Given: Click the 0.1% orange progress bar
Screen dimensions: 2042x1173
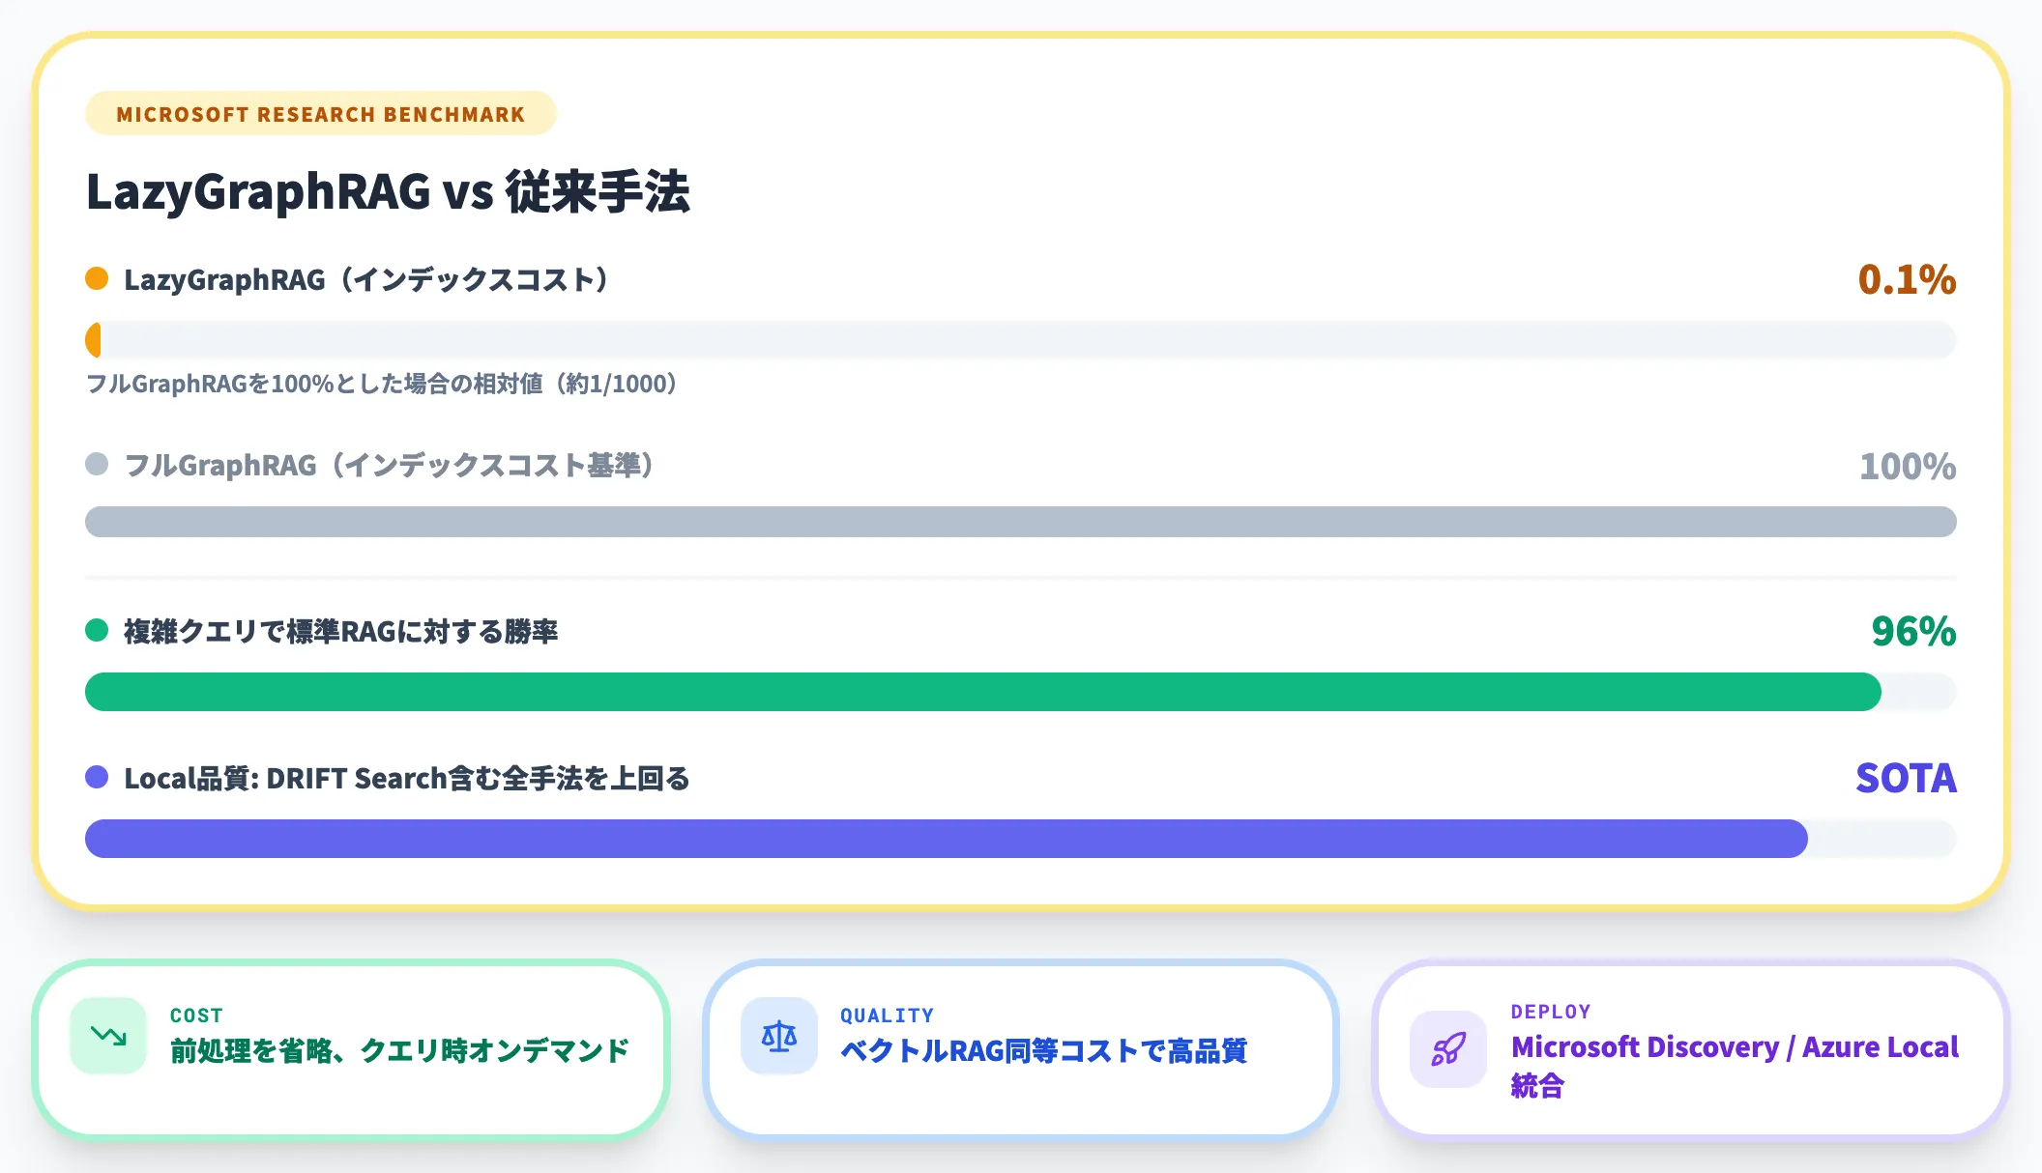Looking at the screenshot, I should coord(1021,340).
